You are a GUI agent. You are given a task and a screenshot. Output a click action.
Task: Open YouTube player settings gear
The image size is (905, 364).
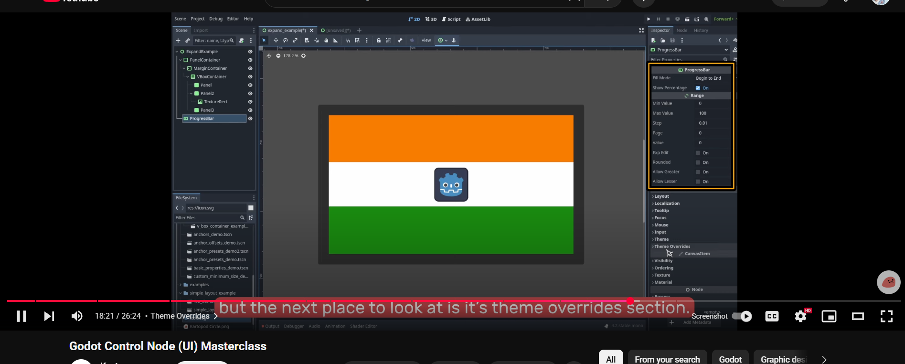tap(801, 316)
